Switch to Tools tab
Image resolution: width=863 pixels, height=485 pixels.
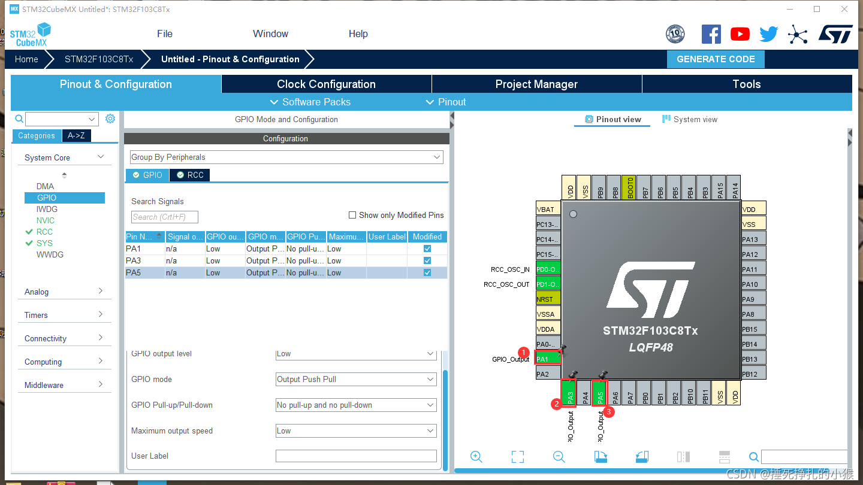coord(747,84)
